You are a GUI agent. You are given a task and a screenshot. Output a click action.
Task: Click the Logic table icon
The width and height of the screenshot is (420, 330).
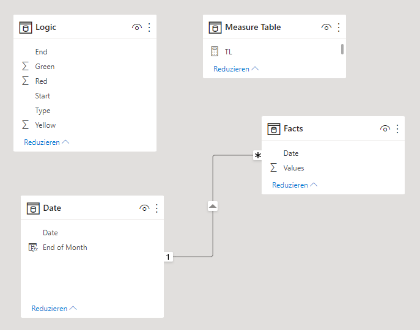point(26,28)
